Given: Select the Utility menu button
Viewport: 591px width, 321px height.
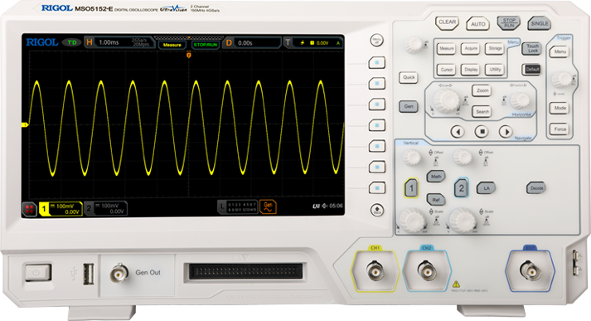Looking at the screenshot, I should [x=495, y=70].
